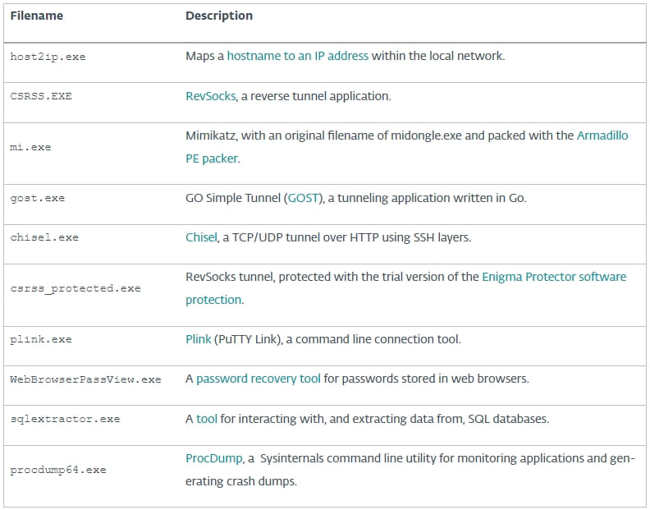Click the Plink link
This screenshot has height=510, width=650.
point(198,339)
